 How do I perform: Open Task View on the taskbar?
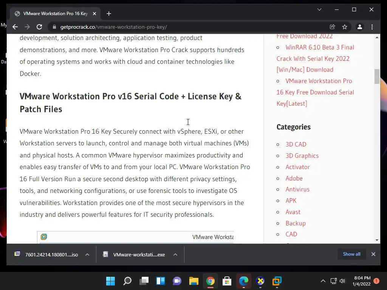pyautogui.click(x=144, y=281)
